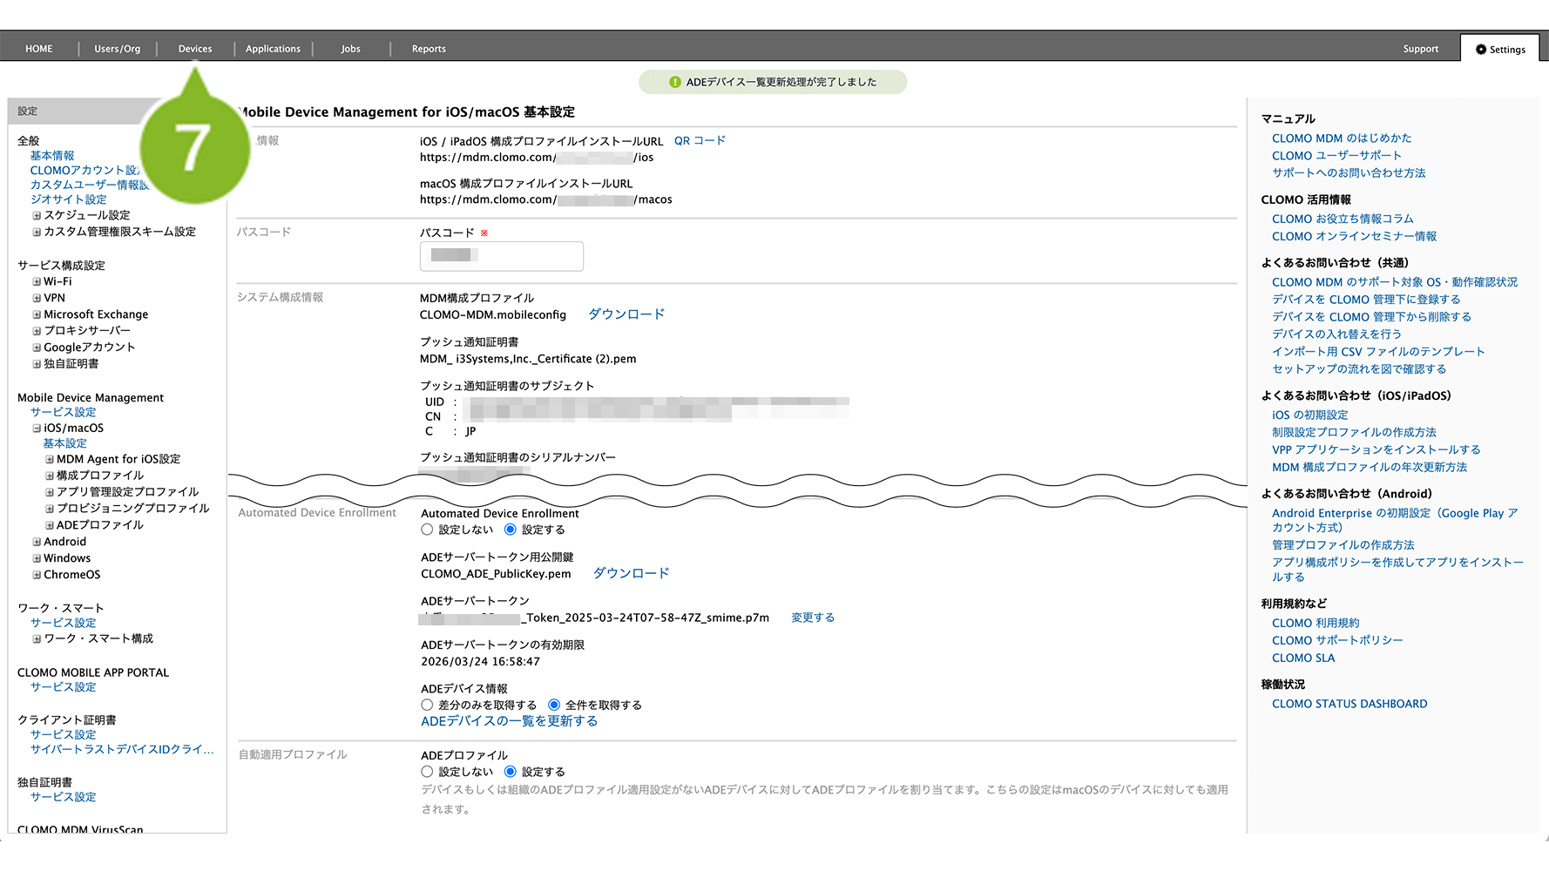
Task: Open CLOMO SLA link
Action: 1303,658
